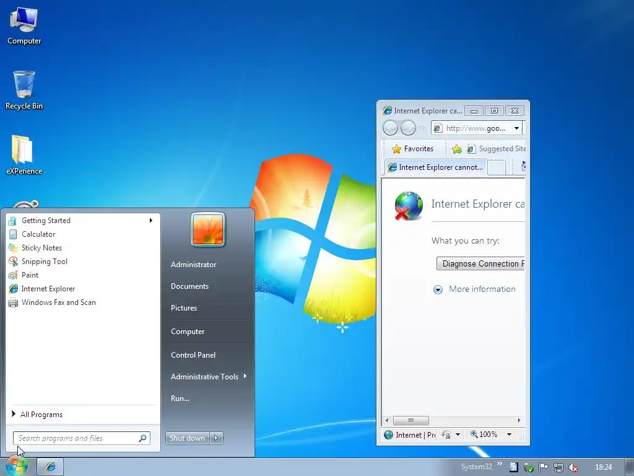Open Computer from Start menu right pane
The image size is (634, 476).
(188, 332)
